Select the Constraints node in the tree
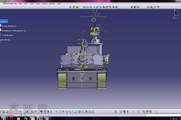Image resolution: width=181 pixels, height=120 pixels. click(x=7, y=35)
